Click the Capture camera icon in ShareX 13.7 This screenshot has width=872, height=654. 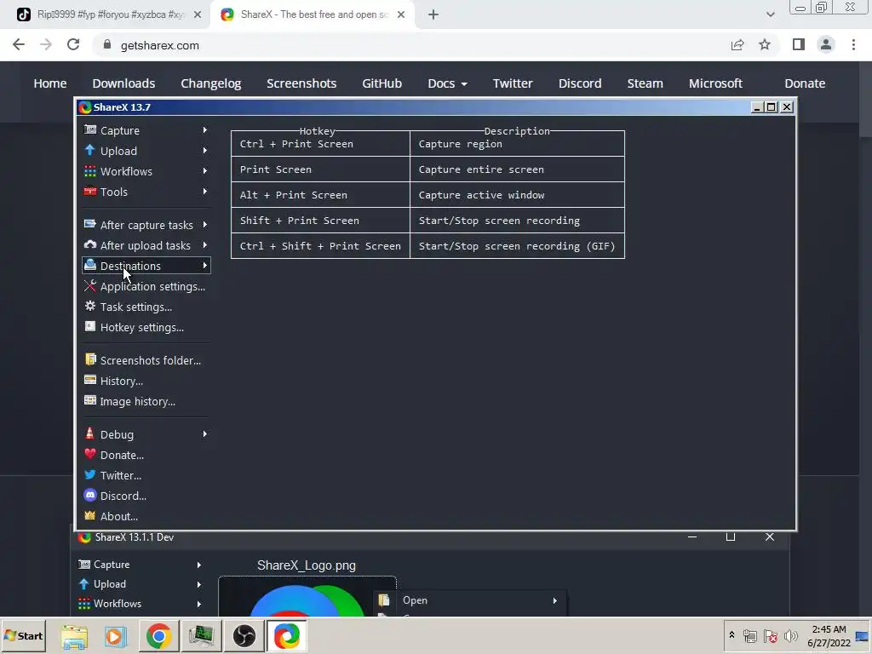point(90,129)
